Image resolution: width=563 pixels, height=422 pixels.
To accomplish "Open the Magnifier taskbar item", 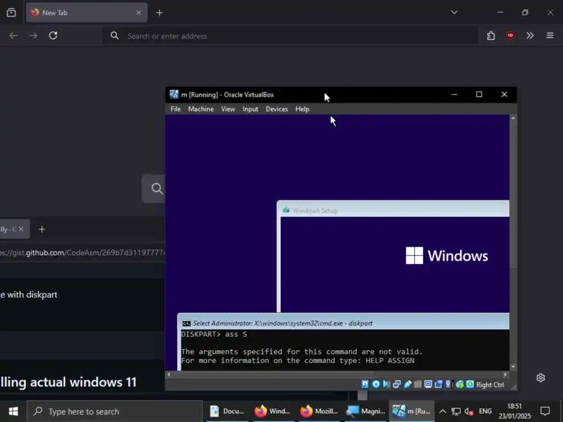I will pos(366,411).
